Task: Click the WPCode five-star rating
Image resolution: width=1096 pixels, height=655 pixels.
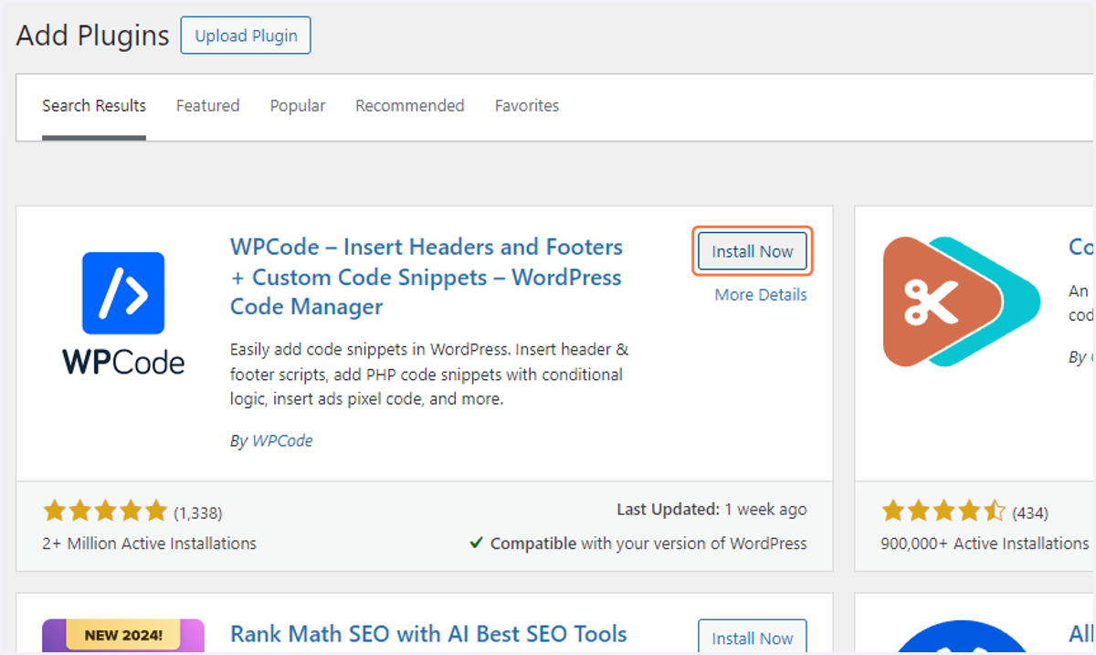Action: point(105,511)
